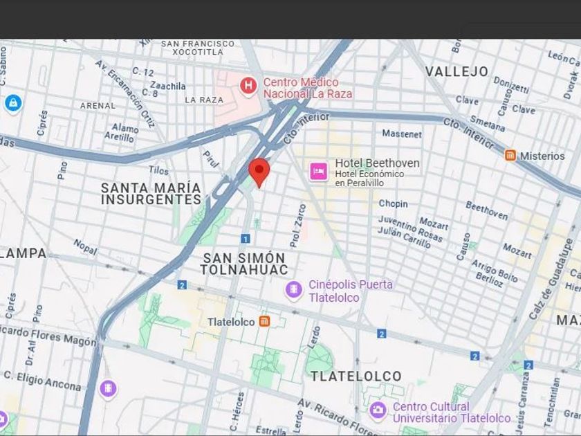The width and height of the screenshot is (581, 436).
Task: Click the Av. Encarnación Ortiz street label
Action: click(125, 94)
